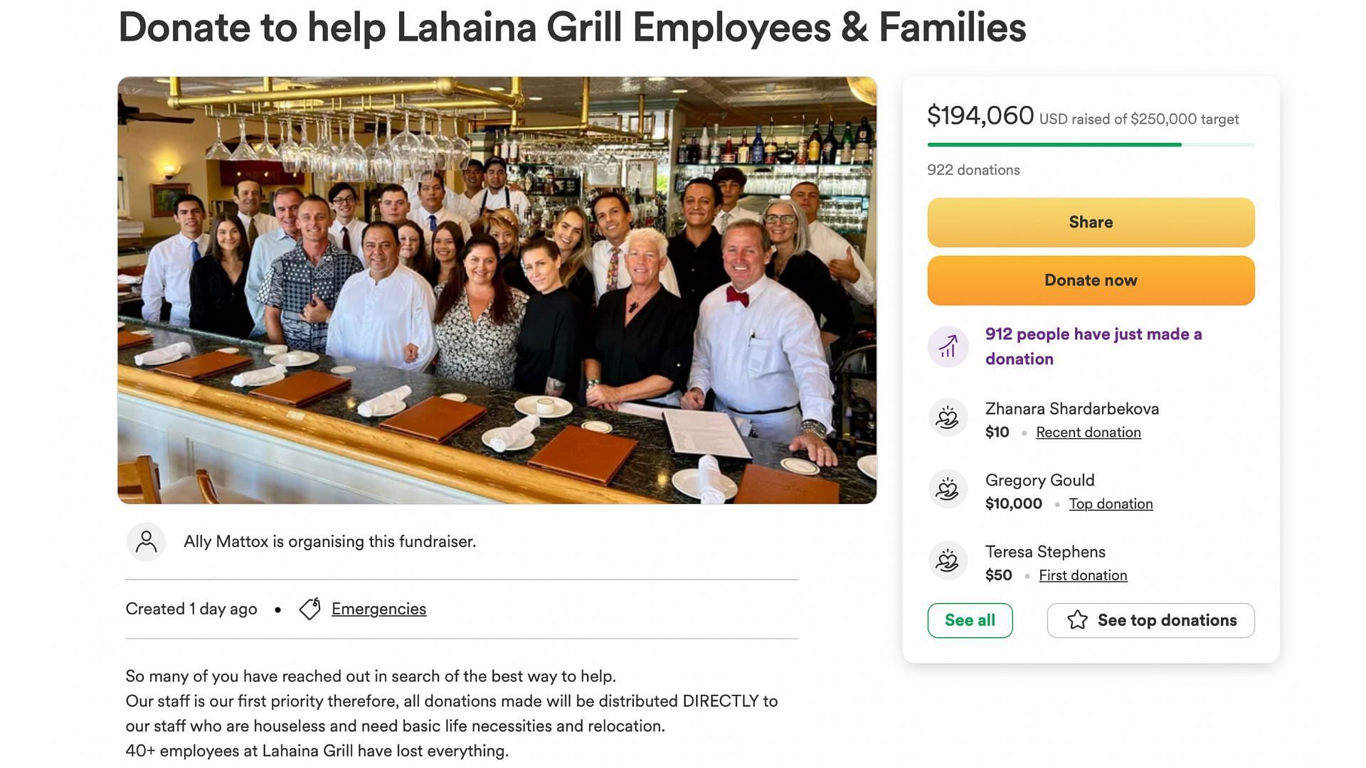Click the star icon for top donations
The image size is (1366, 768).
click(1077, 620)
